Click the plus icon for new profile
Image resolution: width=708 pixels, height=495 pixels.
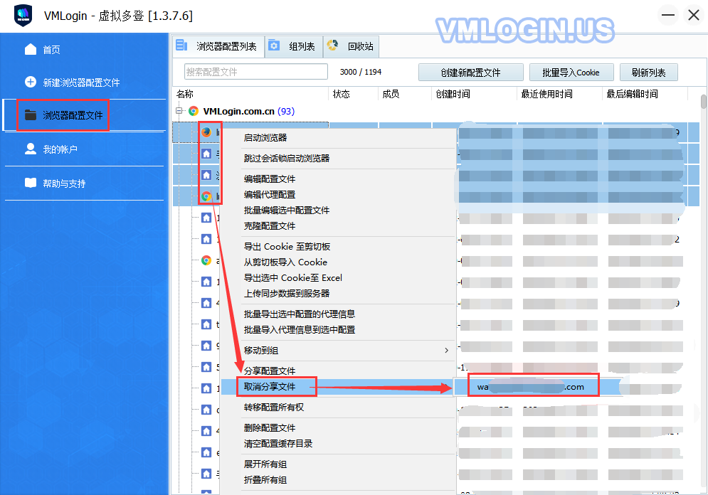(x=31, y=82)
